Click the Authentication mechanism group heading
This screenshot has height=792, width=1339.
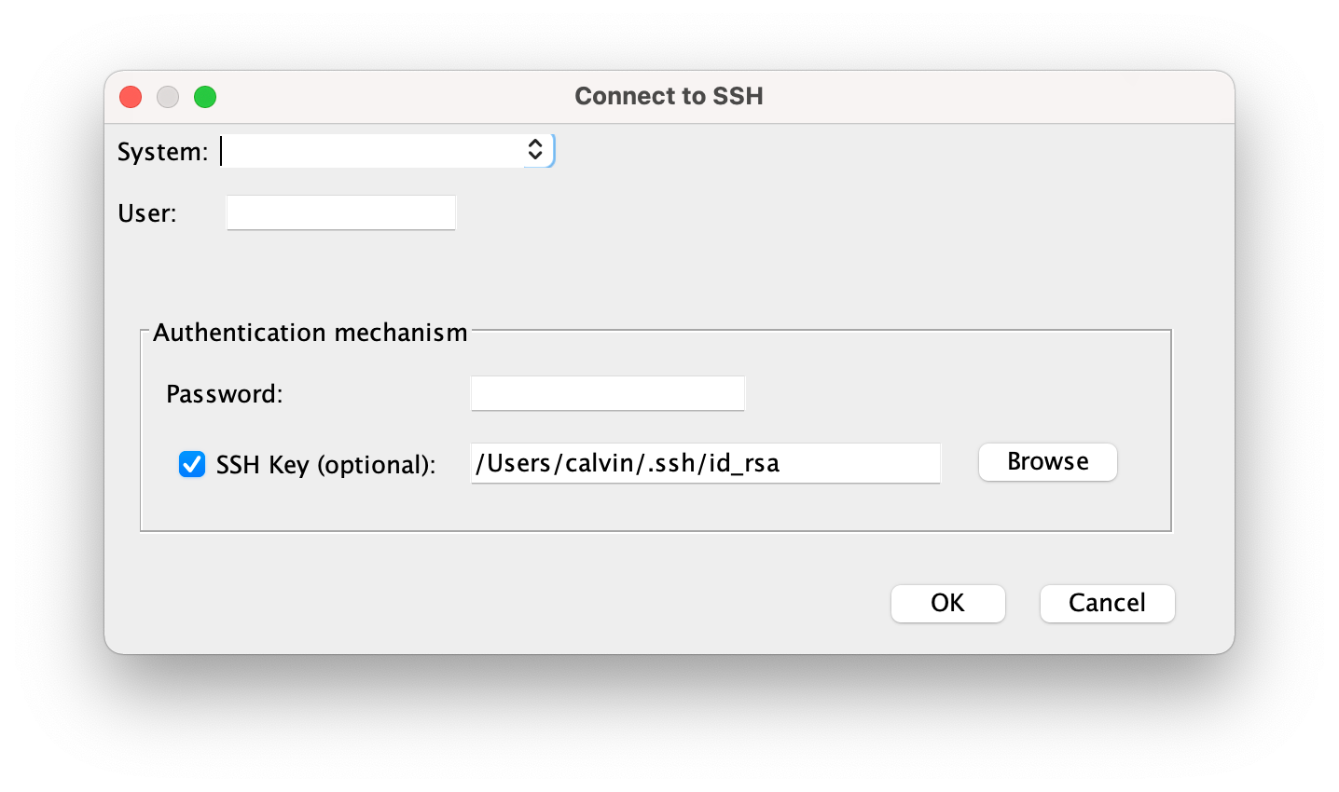310,333
